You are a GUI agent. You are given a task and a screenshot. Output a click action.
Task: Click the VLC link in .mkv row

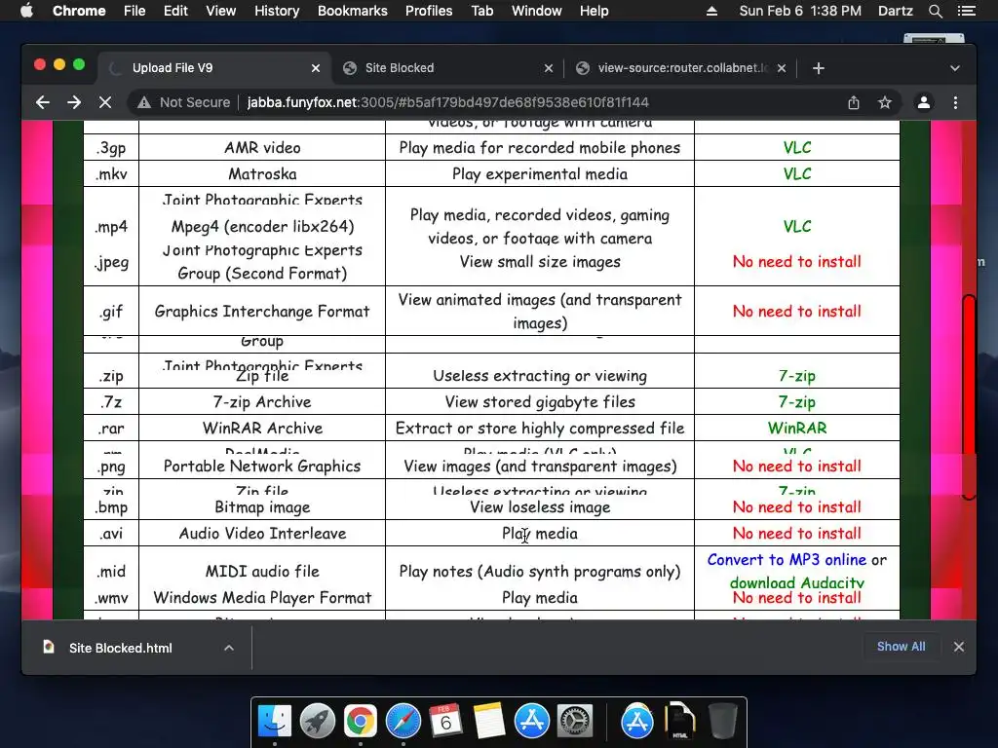(797, 173)
